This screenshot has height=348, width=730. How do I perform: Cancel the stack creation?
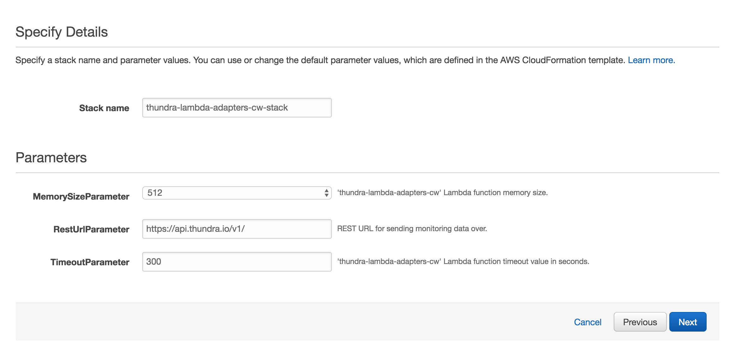click(x=587, y=322)
